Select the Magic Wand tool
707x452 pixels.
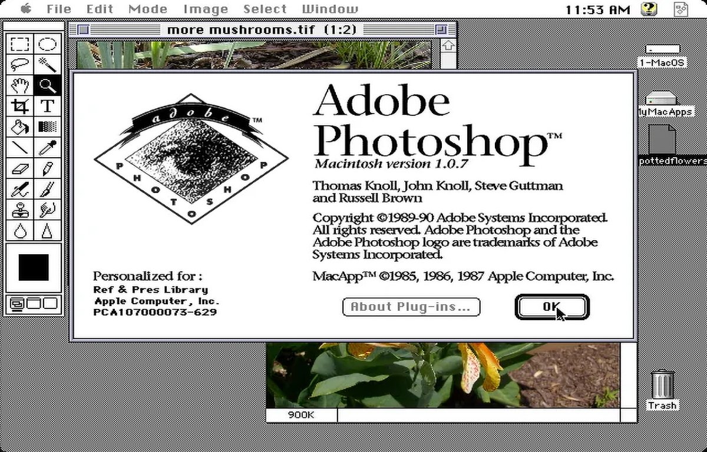(x=47, y=64)
